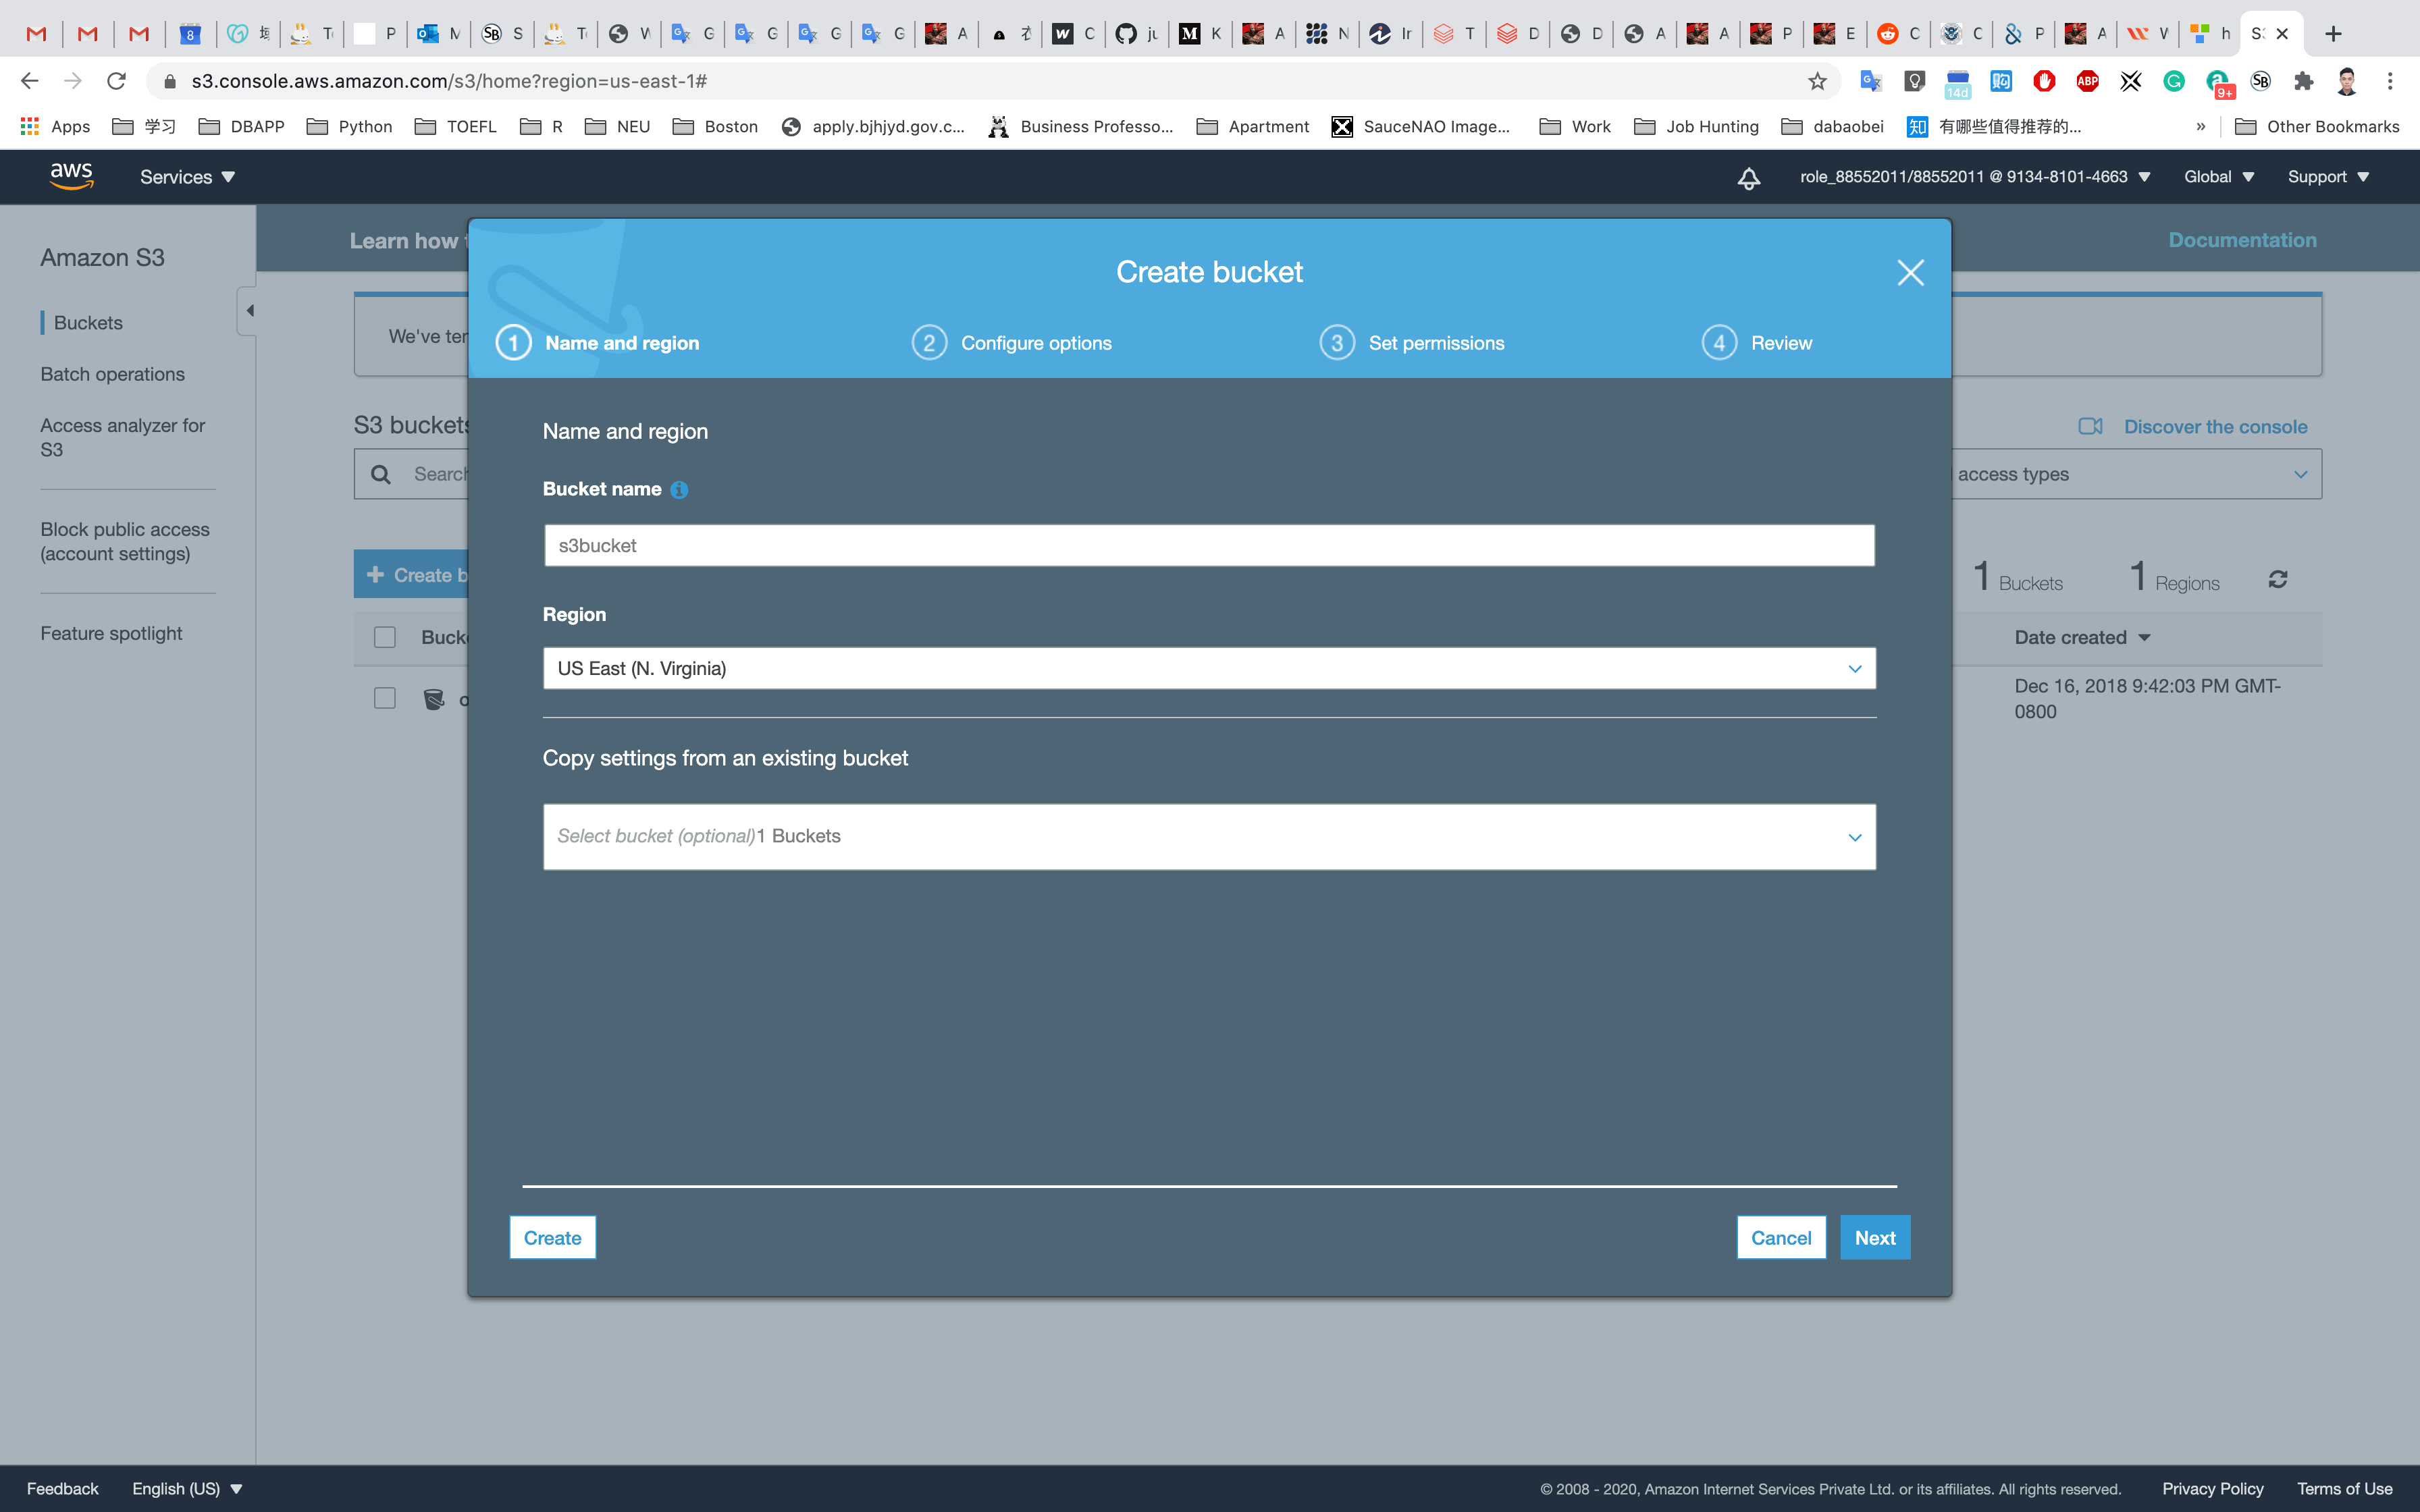
Task: Click the browser page reload icon
Action: click(116, 81)
